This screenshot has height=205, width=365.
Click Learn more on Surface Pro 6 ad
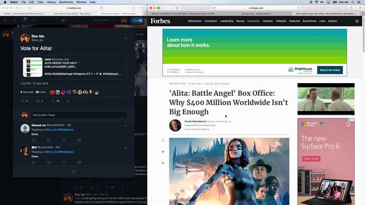tap(311, 158)
